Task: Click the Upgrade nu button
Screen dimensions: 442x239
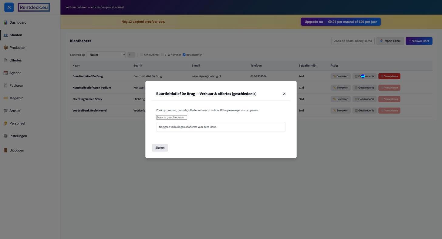Action: pyautogui.click(x=341, y=22)
